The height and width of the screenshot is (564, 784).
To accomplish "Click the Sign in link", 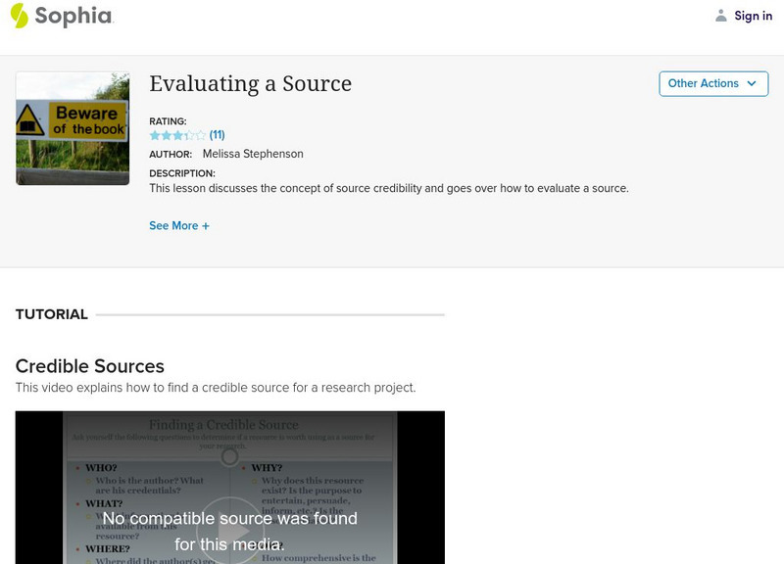I will (754, 16).
